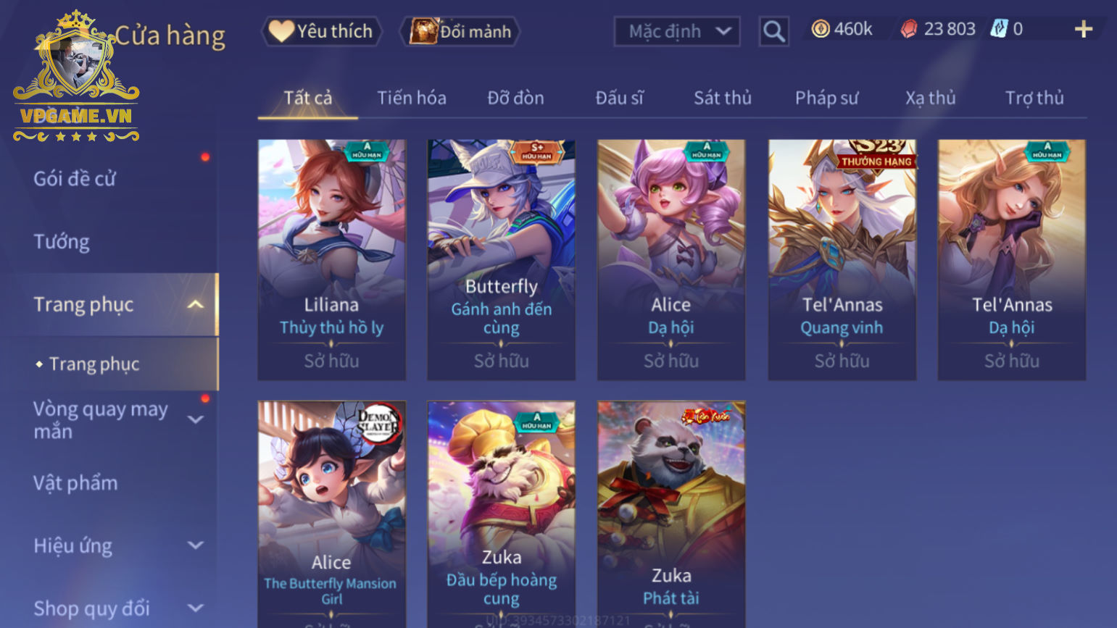Switch to the Pháp sư tab

point(826,98)
